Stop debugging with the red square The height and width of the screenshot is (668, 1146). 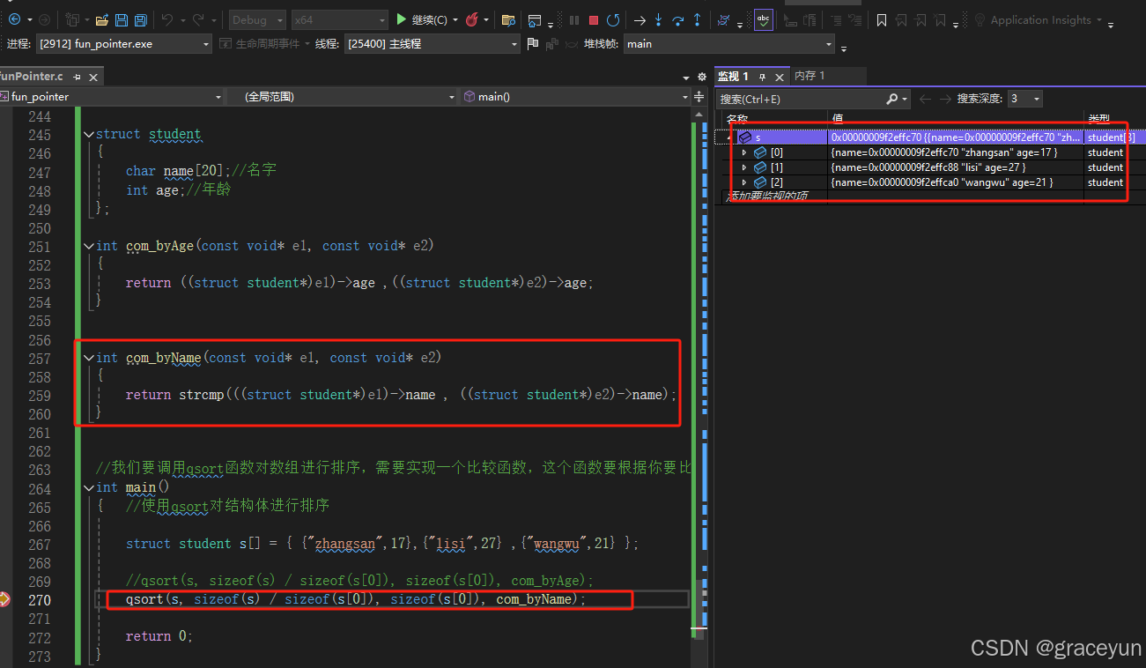594,19
